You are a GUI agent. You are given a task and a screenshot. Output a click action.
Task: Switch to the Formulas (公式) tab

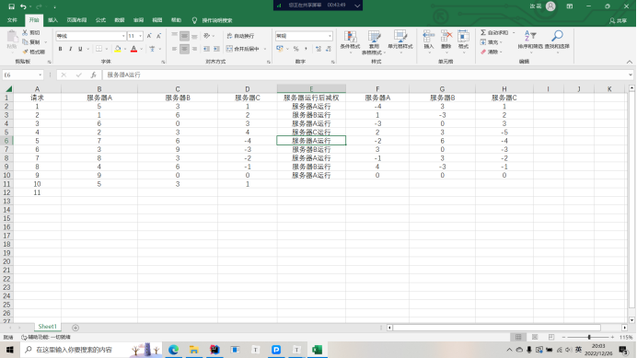(100, 20)
